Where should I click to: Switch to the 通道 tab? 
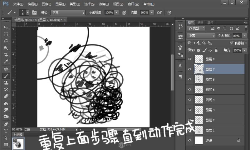coord(200,22)
